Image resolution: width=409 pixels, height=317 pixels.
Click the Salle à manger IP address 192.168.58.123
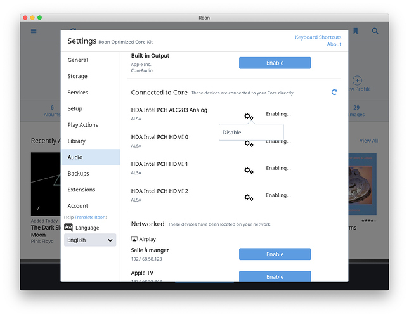click(146, 259)
